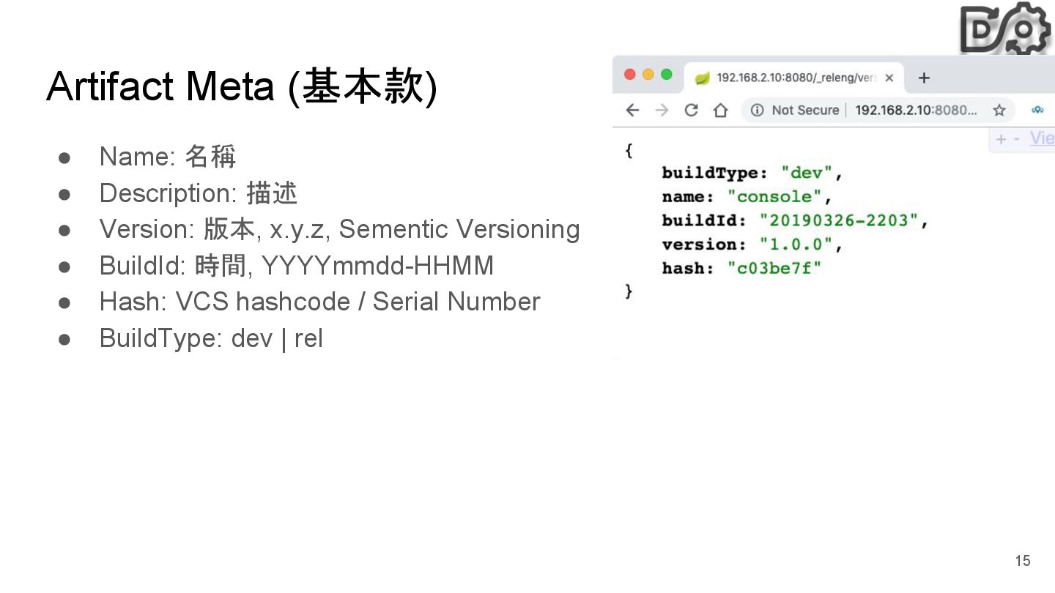Click the "c03be7f" hash value
This screenshot has height=593, width=1055.
(774, 268)
